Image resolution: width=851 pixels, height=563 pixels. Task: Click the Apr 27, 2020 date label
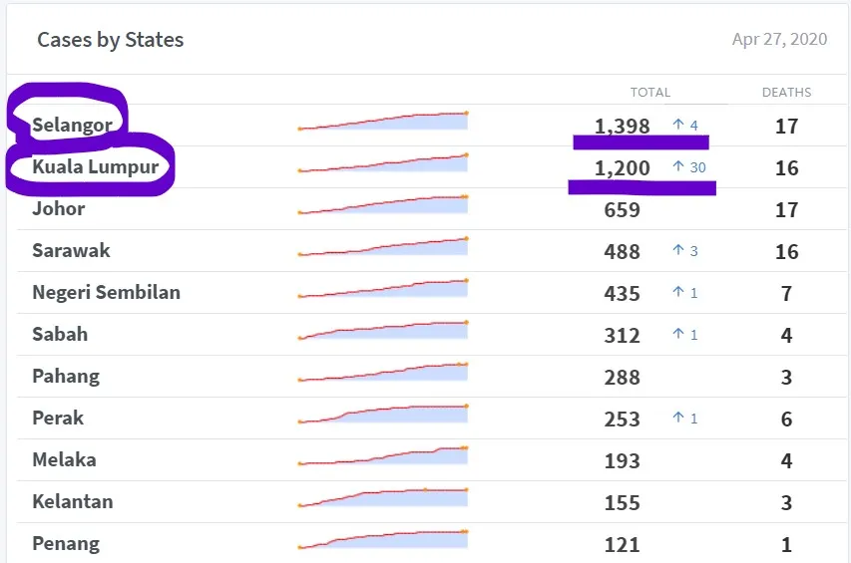(779, 39)
